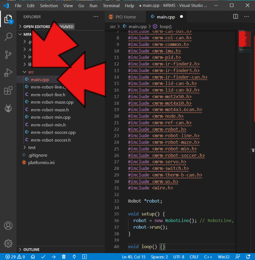Image resolution: width=255 pixels, height=260 pixels.
Task: Open platformio.ini in the file explorer
Action: pos(41,162)
